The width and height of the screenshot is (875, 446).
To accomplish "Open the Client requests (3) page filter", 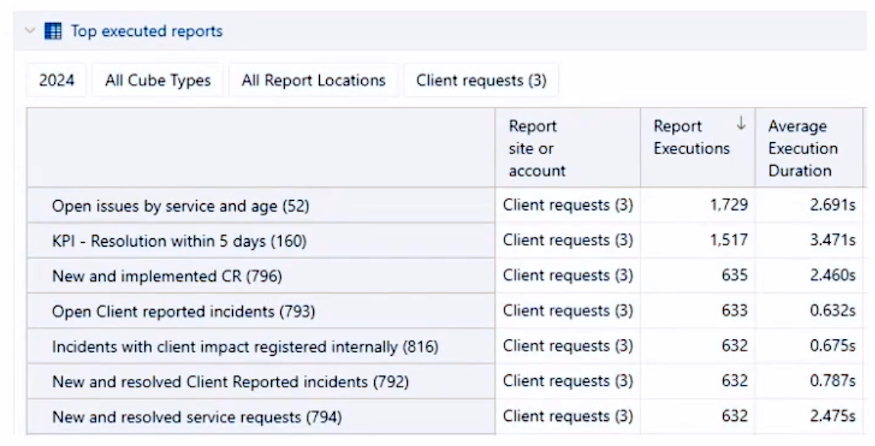I will click(481, 80).
